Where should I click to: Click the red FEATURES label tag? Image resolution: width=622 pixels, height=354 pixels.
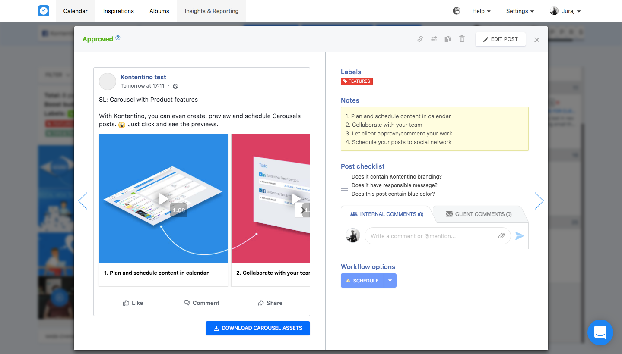[357, 81]
